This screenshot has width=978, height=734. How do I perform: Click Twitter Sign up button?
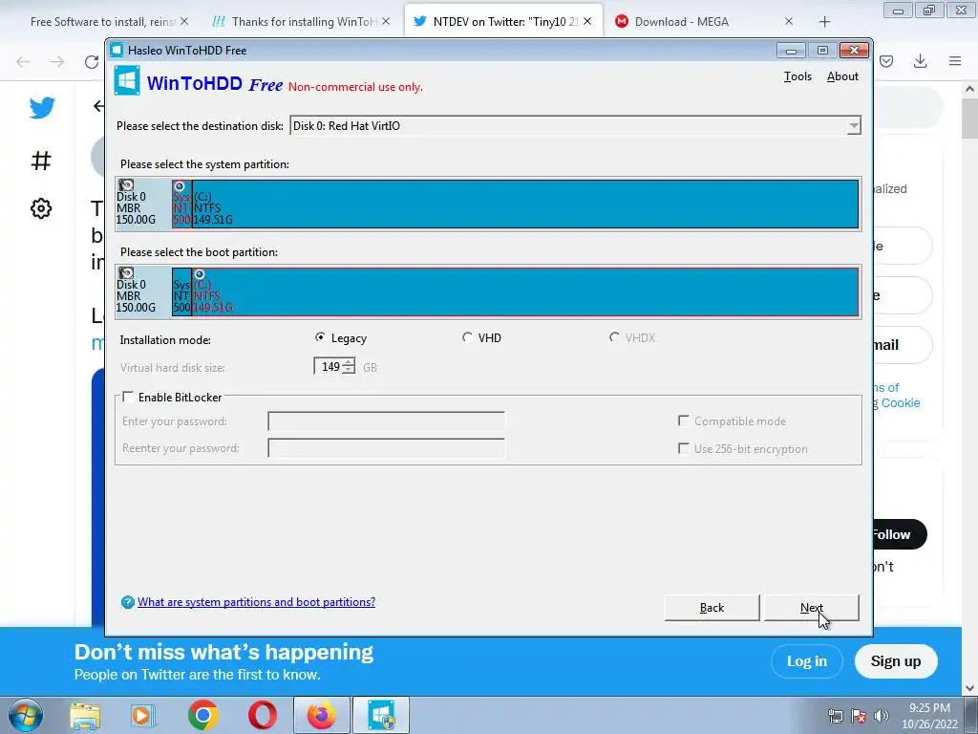tap(896, 661)
